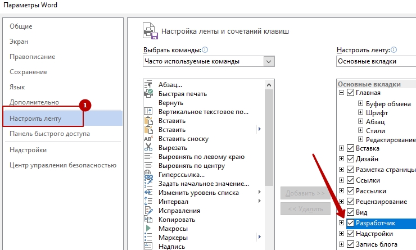Screen dimensions: 416x250
Task: Select the Hyperlink command icon
Action: pos(149,174)
